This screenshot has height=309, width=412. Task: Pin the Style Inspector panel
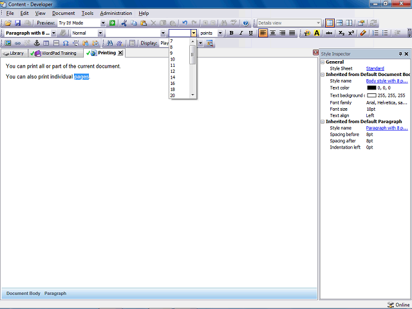(400, 54)
